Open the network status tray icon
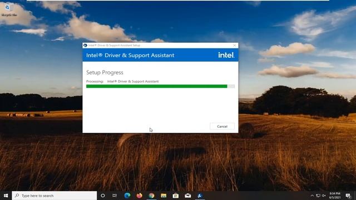 (x=318, y=196)
